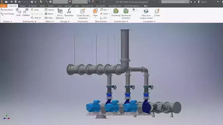Switch to the View tab
Screen dimensions: 223x125
point(77,6)
